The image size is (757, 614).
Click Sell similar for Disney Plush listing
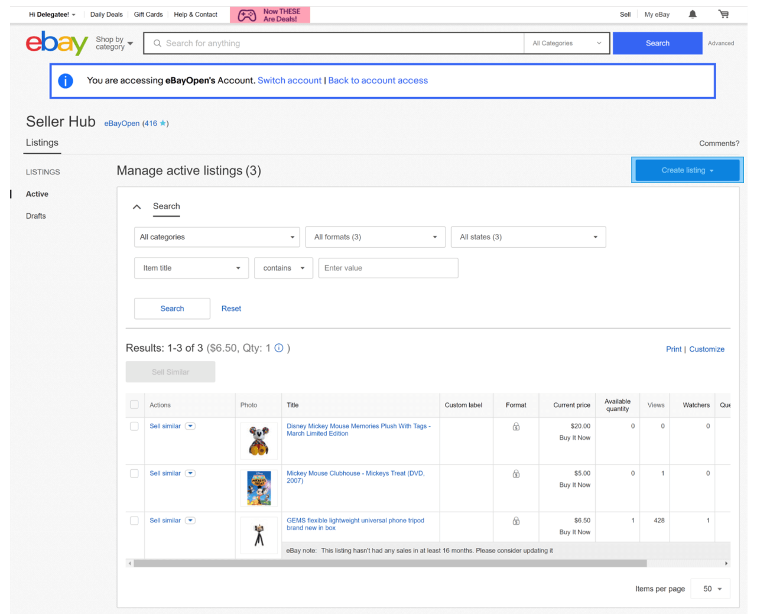(x=165, y=426)
